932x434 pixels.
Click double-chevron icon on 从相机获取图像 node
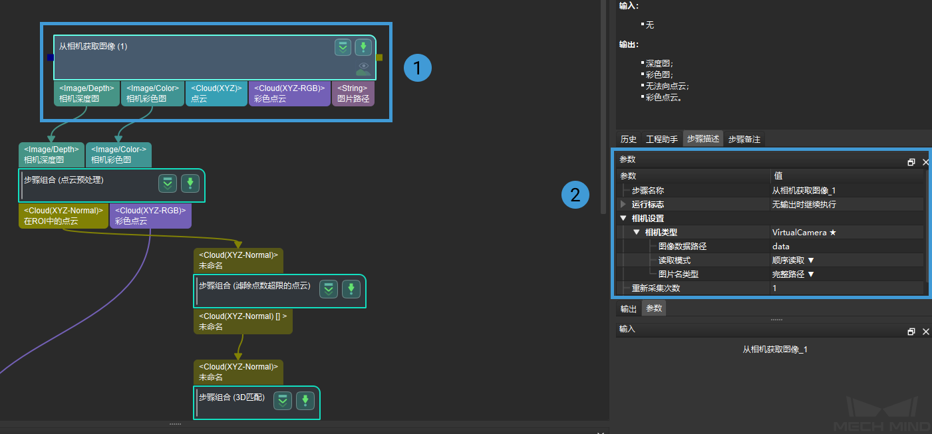click(x=343, y=47)
